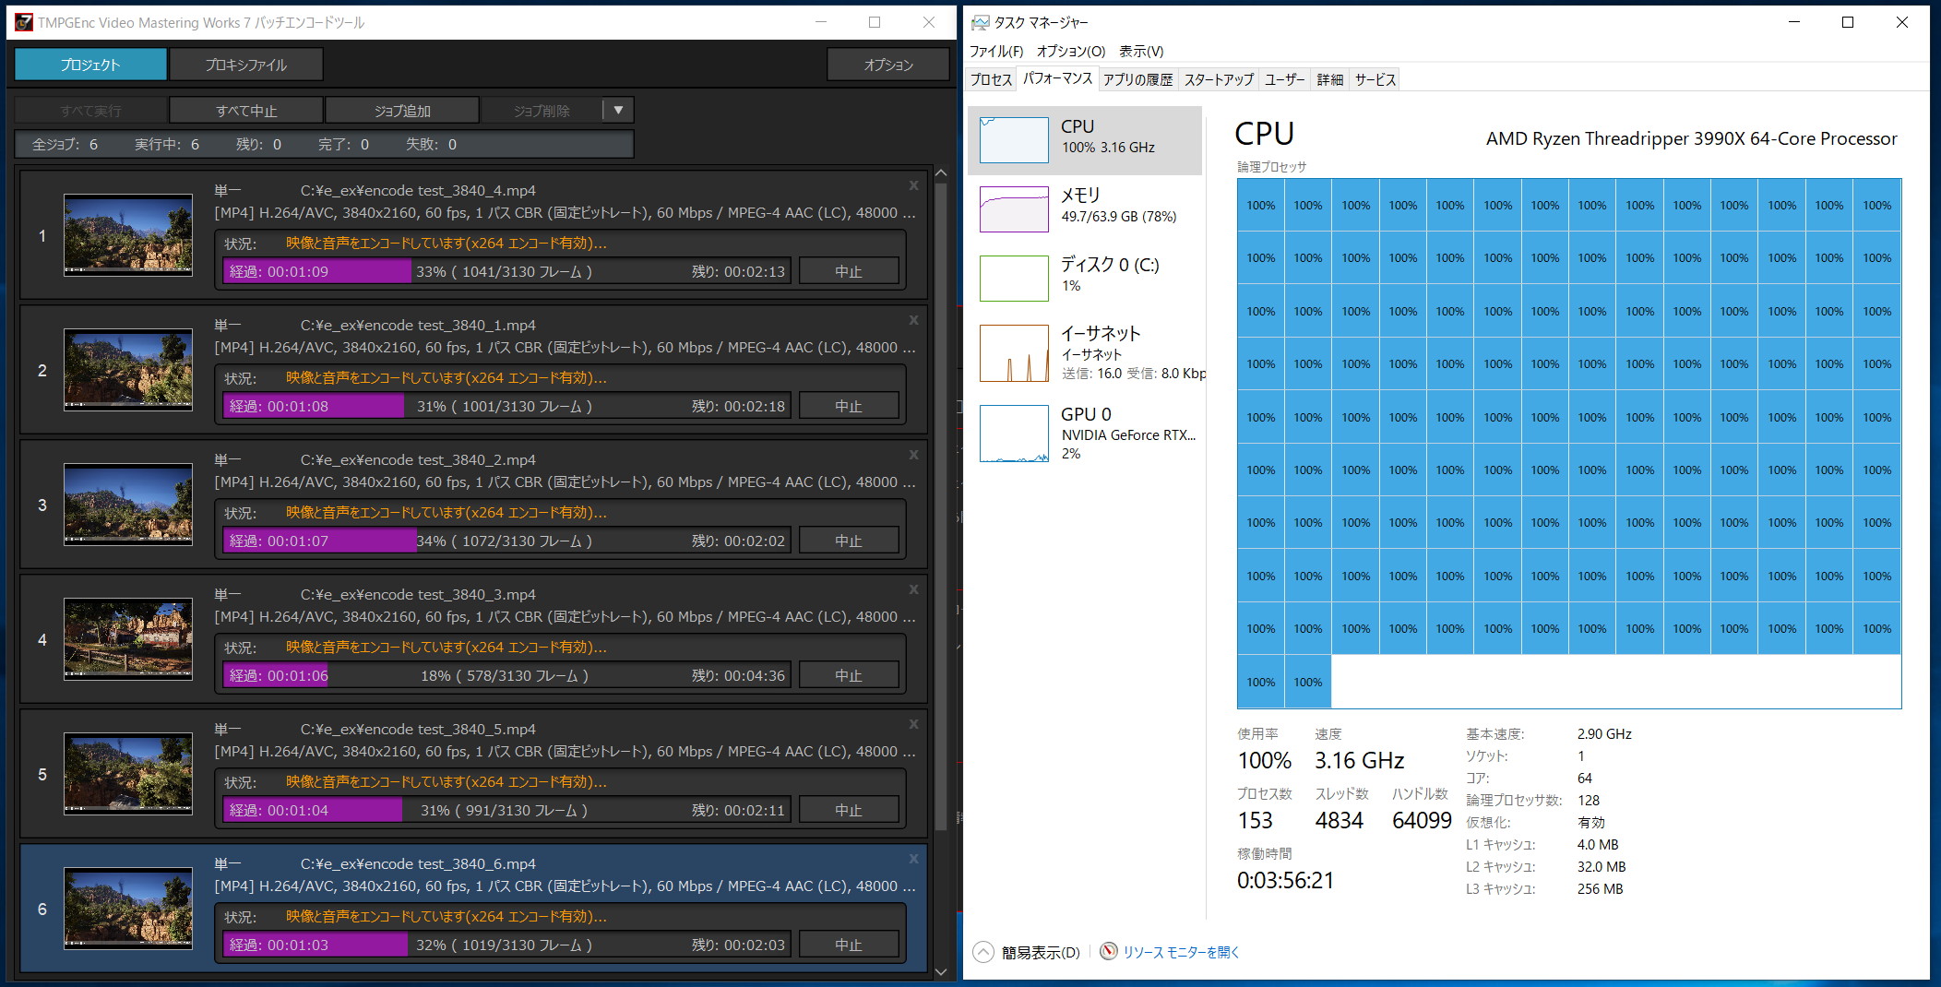Abort job 3 encode test_3840_2.mp4 with 中止
The height and width of the screenshot is (987, 1941).
(849, 541)
